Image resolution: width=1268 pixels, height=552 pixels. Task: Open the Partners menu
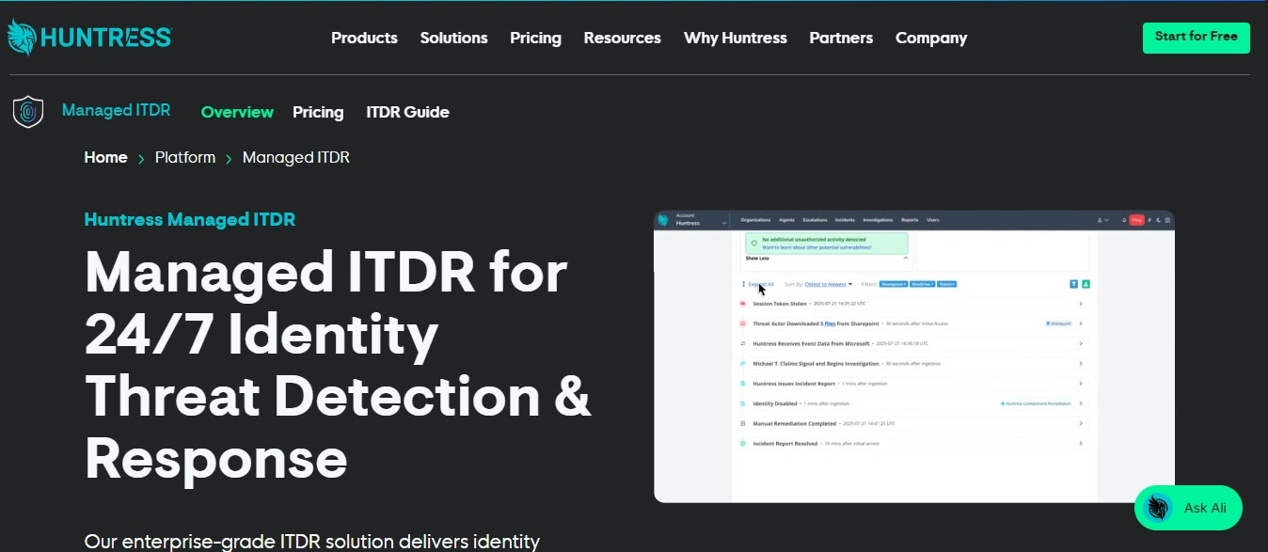click(841, 38)
